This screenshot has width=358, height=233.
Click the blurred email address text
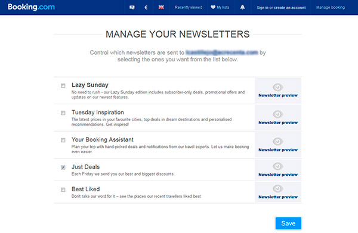coord(222,52)
